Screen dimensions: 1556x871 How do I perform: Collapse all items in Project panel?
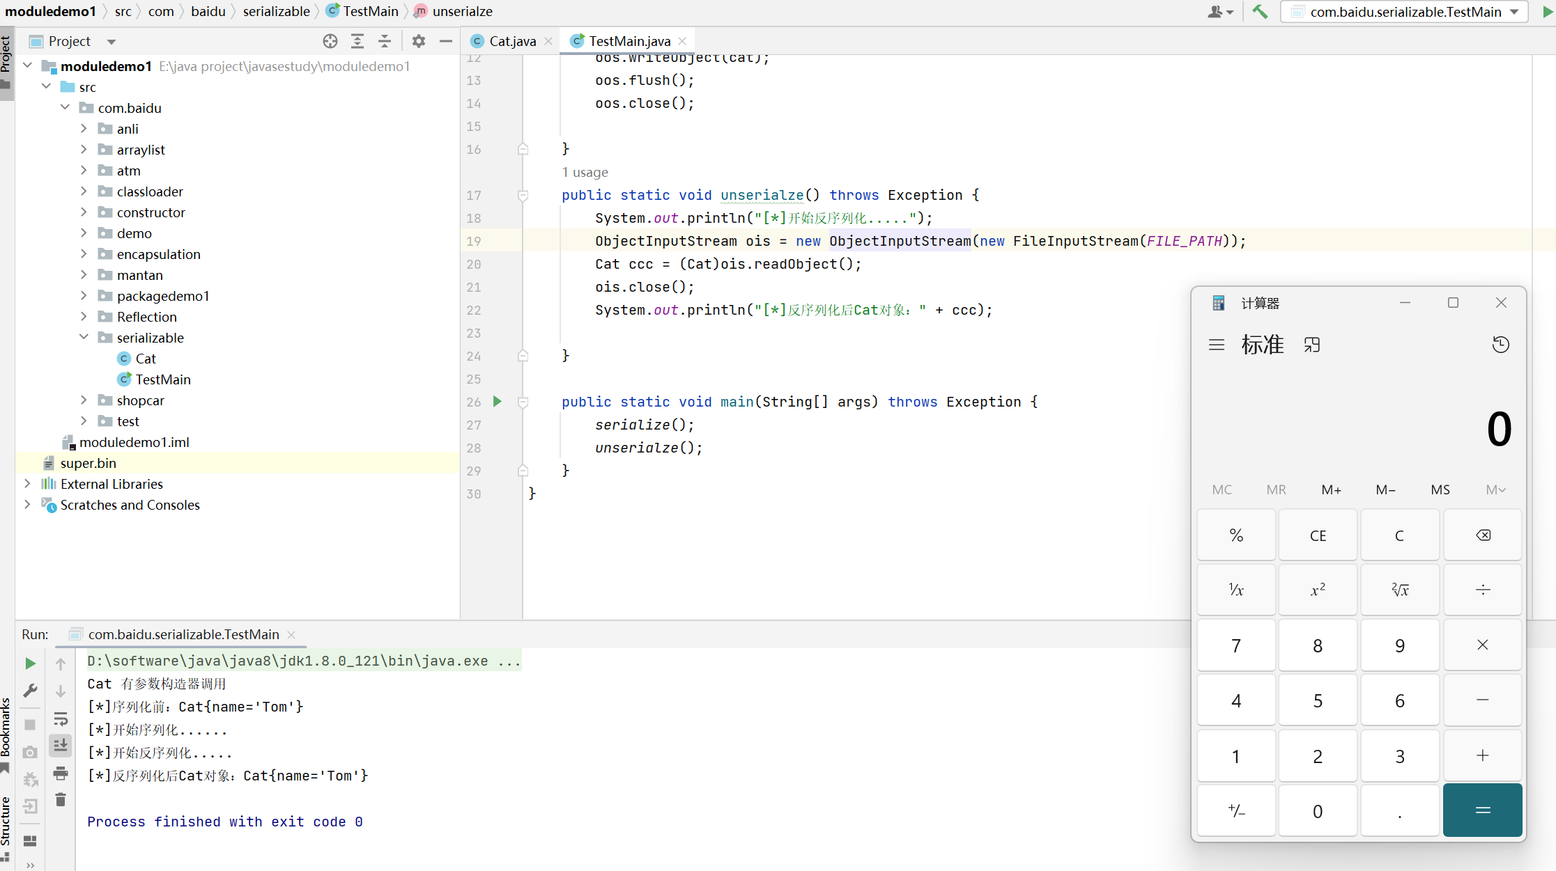pos(385,41)
